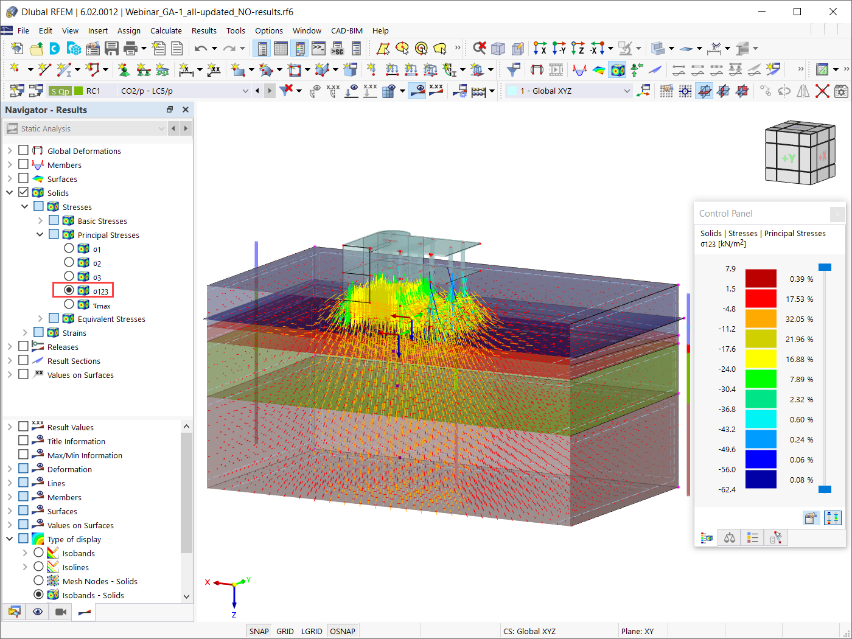Viewport: 852px width, 639px height.
Task: Select the τmax radio button
Action: pos(69,304)
